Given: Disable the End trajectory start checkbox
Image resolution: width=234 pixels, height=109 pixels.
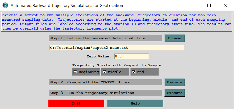Looking at the screenshot, I should [x=134, y=72].
